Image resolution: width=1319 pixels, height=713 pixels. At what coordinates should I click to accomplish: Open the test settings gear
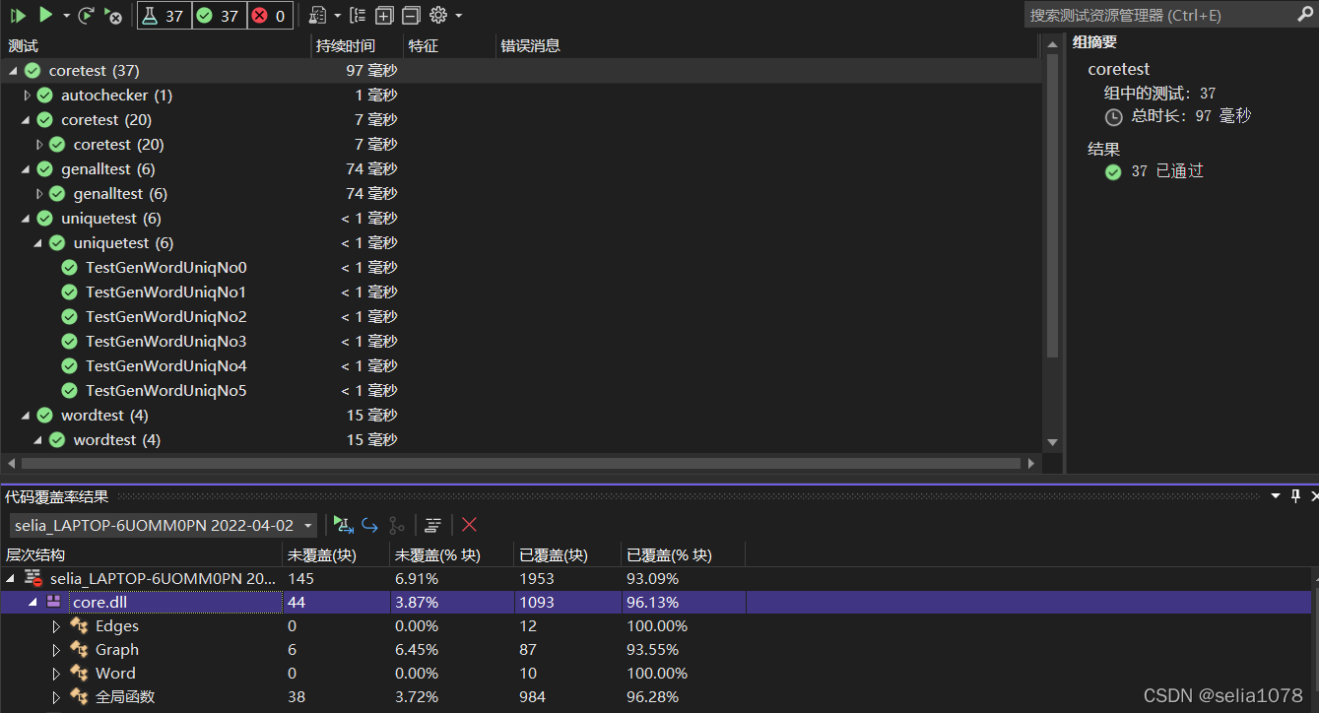[x=439, y=15]
